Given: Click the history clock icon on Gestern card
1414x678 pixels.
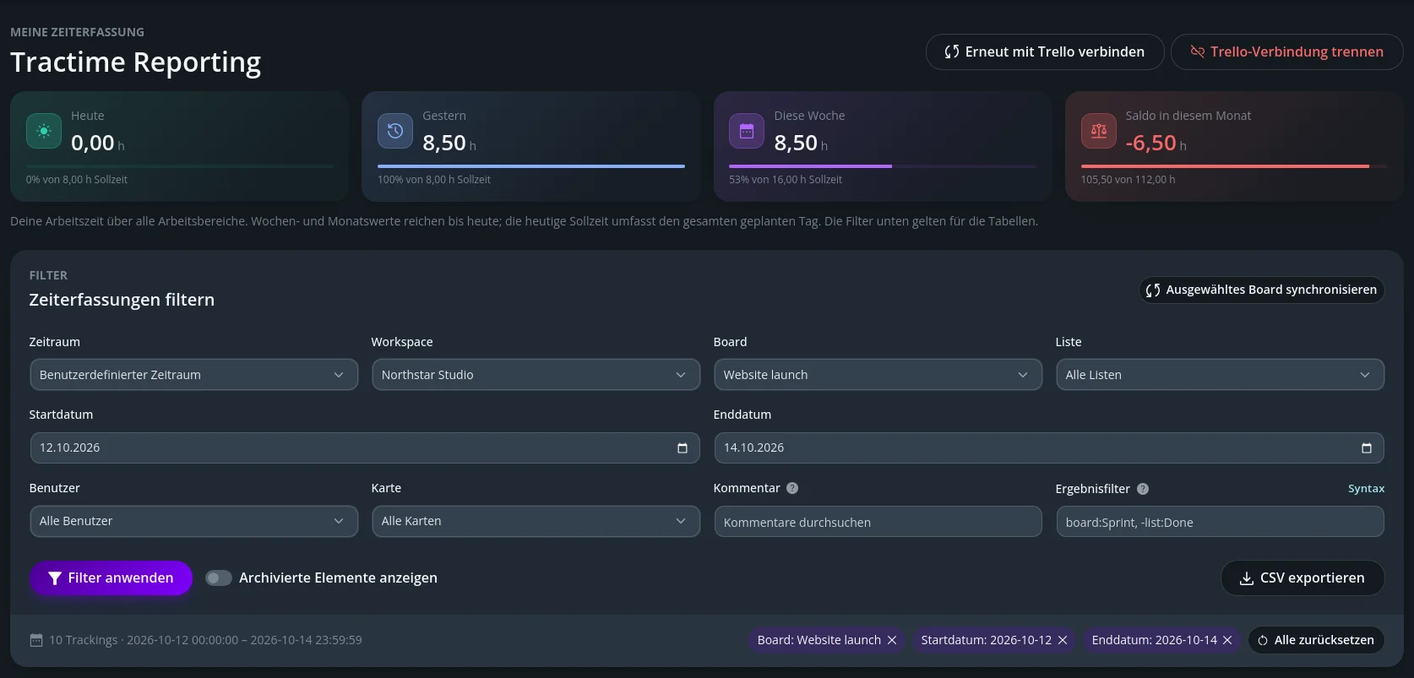Looking at the screenshot, I should pos(394,131).
